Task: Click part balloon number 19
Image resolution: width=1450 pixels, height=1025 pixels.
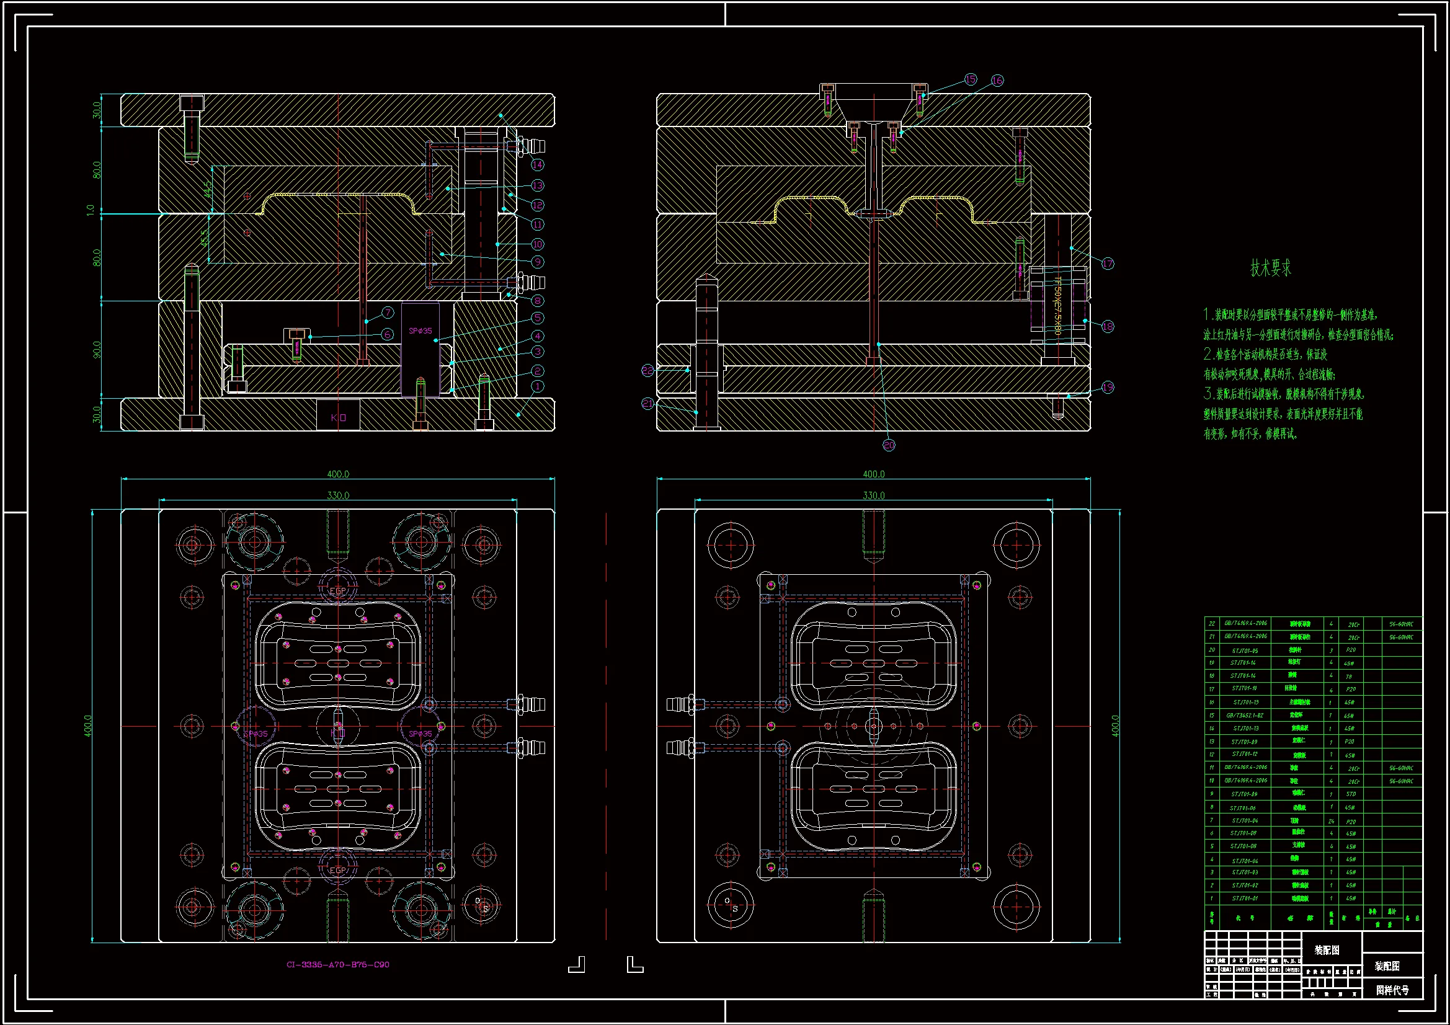Action: (x=1108, y=387)
